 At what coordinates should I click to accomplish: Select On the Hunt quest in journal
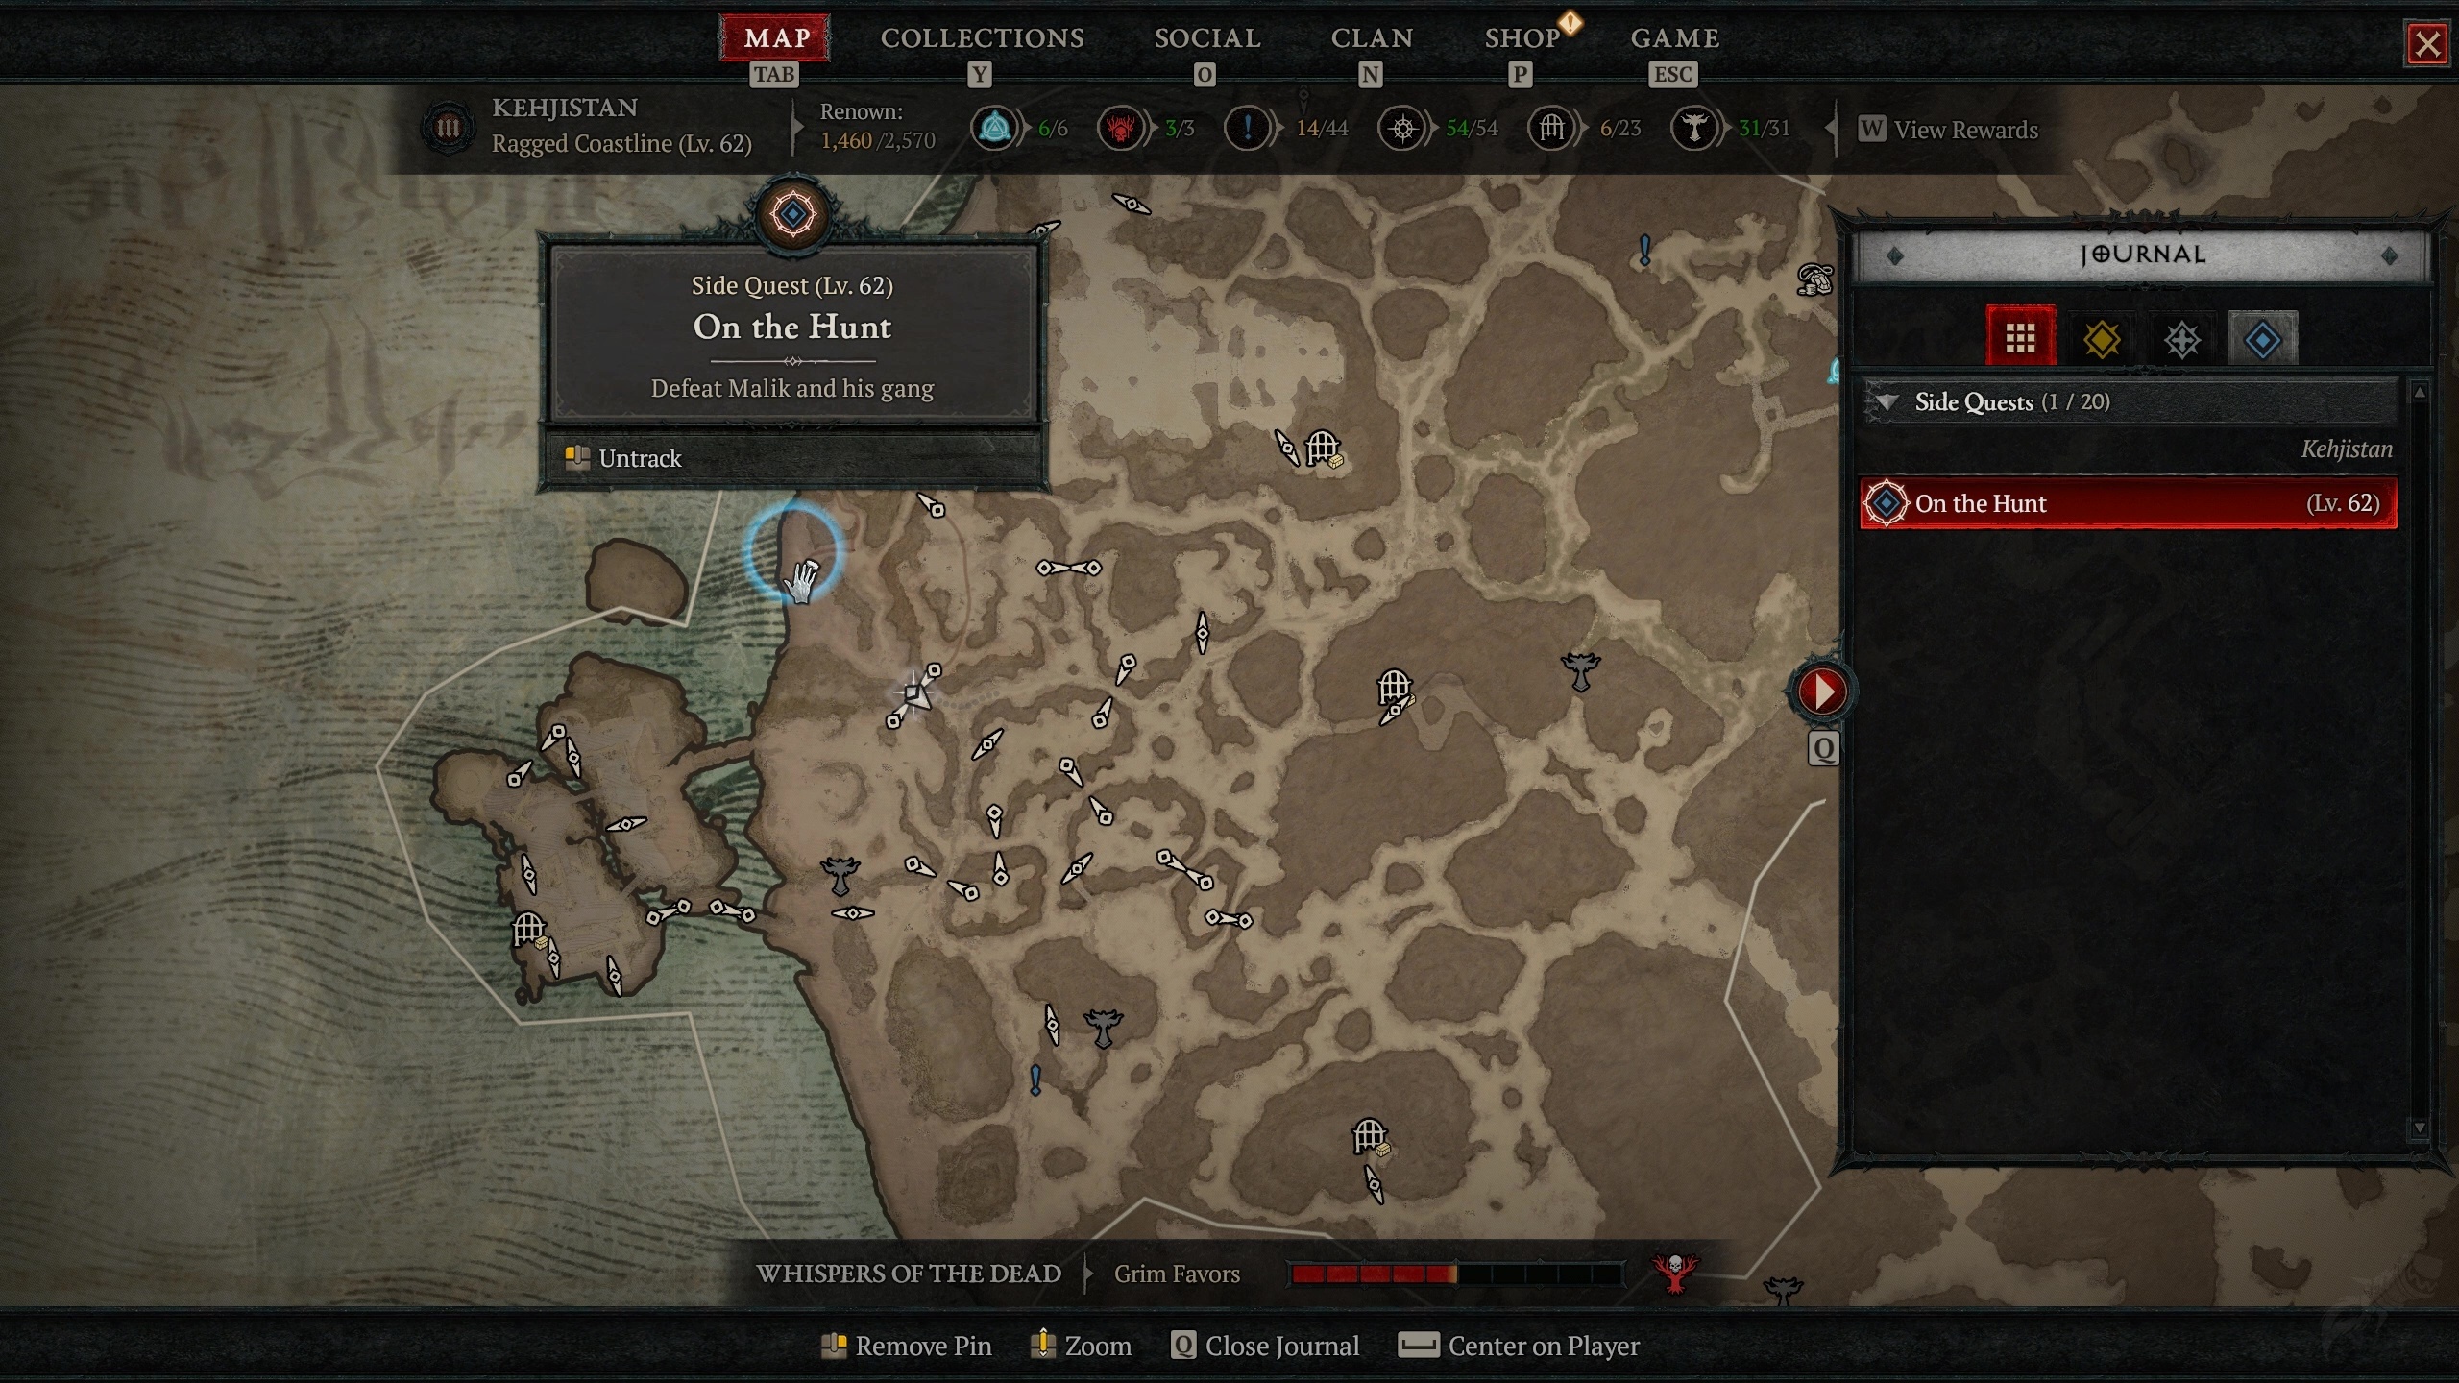click(x=2130, y=503)
